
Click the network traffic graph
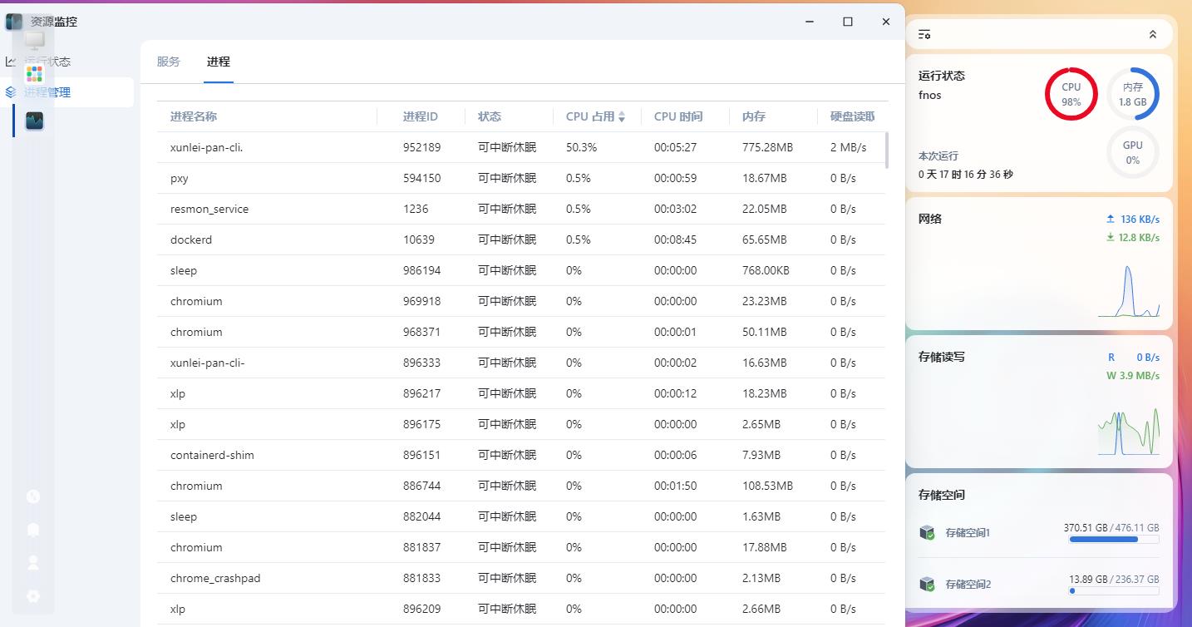(1128, 291)
